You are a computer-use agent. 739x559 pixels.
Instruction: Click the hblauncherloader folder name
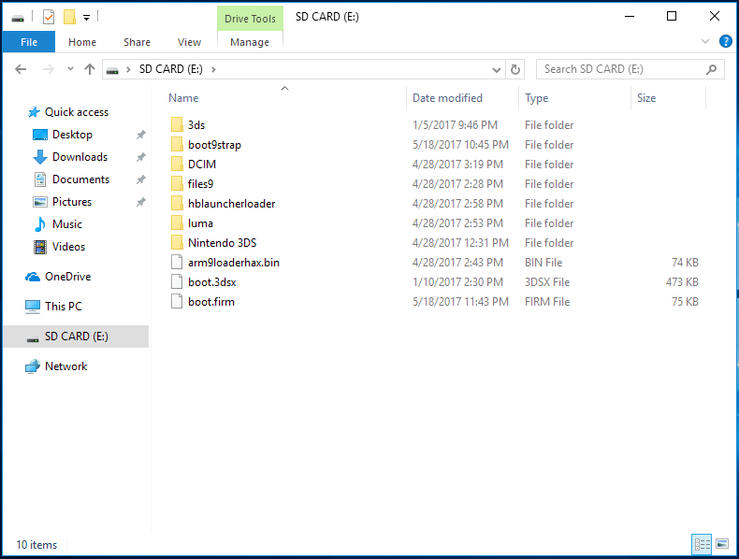coord(231,204)
